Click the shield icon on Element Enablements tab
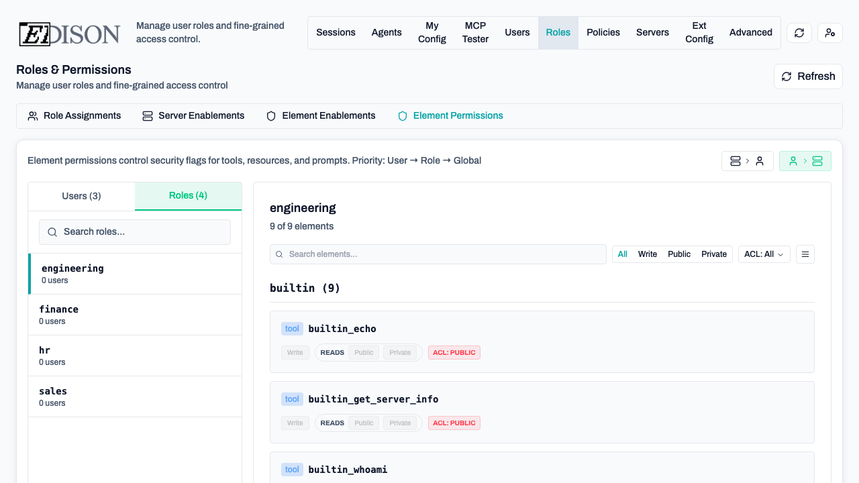This screenshot has height=483, width=859. [270, 115]
